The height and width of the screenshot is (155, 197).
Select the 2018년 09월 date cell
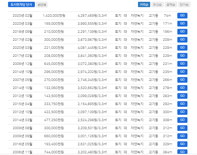22,32
